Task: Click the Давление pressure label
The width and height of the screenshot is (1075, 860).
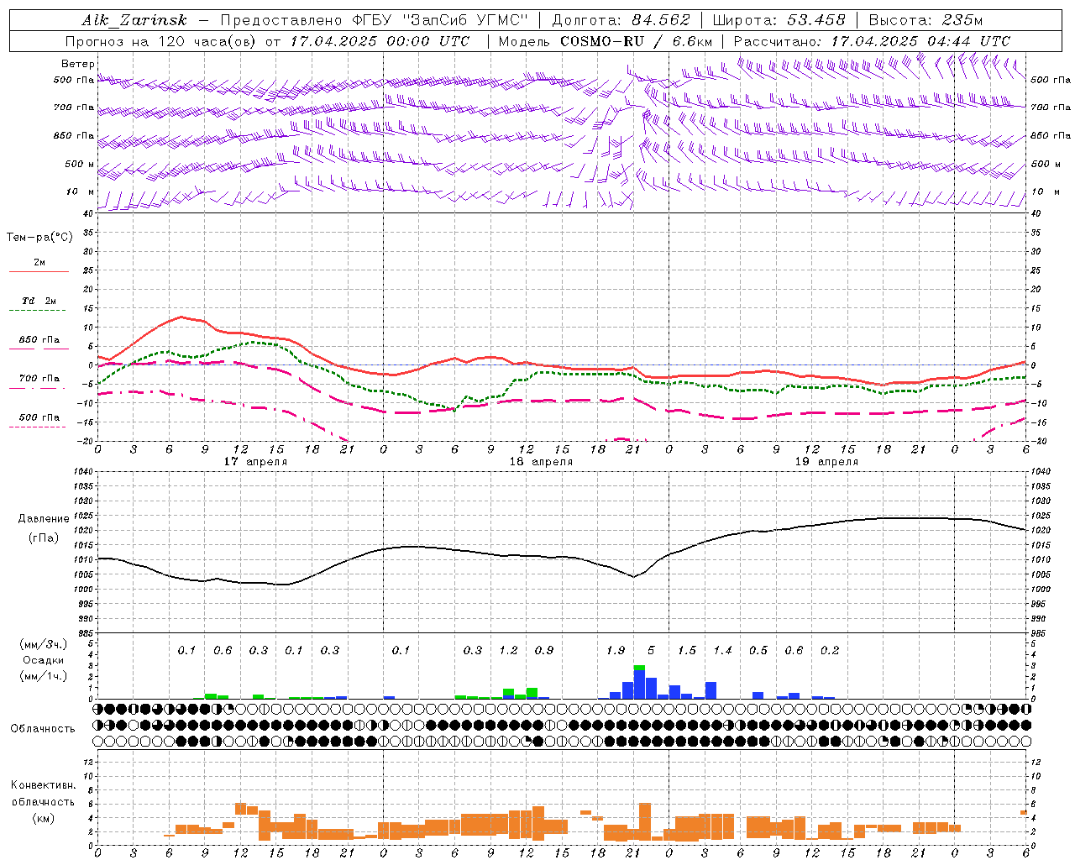Action: point(44,519)
